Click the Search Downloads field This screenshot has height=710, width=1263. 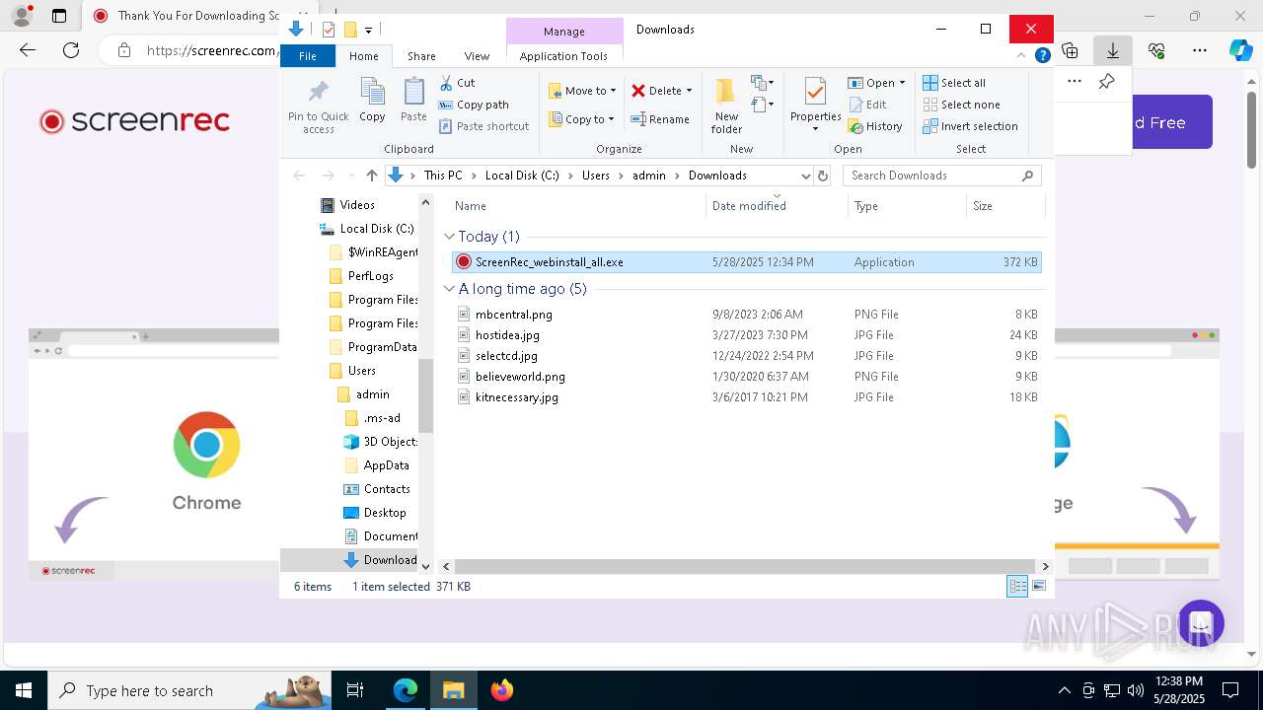tap(942, 176)
